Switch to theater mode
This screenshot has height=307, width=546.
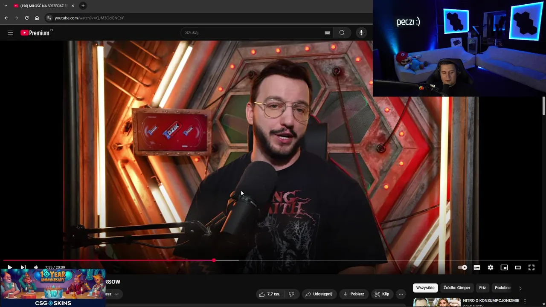click(x=518, y=267)
